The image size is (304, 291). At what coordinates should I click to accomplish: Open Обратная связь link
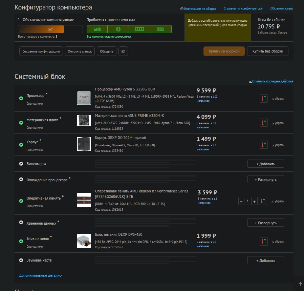(282, 8)
